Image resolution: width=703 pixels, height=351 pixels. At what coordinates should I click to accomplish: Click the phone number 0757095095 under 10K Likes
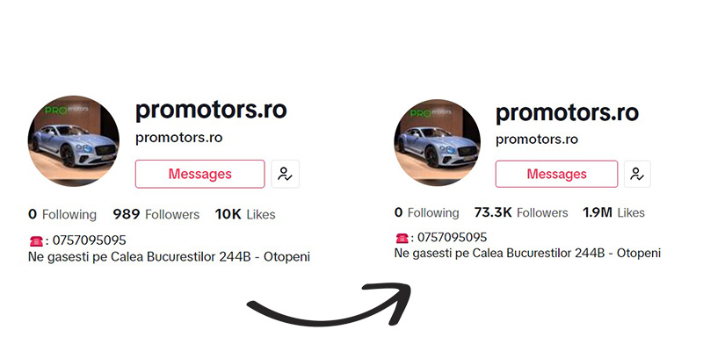pos(89,240)
